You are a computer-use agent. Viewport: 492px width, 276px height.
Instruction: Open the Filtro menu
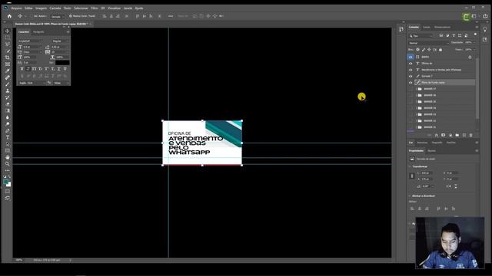pyautogui.click(x=95, y=8)
